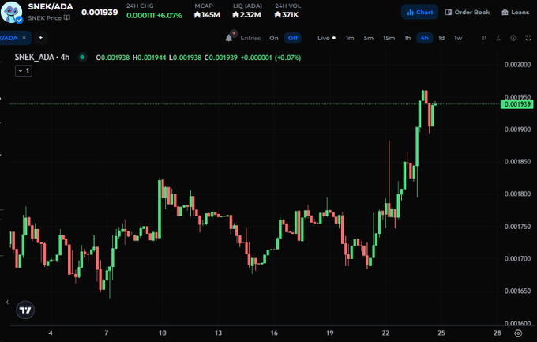Select the 15m timeframe

pos(389,38)
